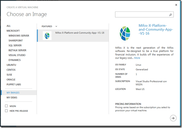182x128 pixels.
Task: Click the next arrow button
Action: pyautogui.click(x=173, y=118)
